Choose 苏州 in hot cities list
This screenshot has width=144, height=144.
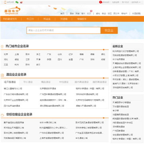pyautogui.click(x=28, y=65)
